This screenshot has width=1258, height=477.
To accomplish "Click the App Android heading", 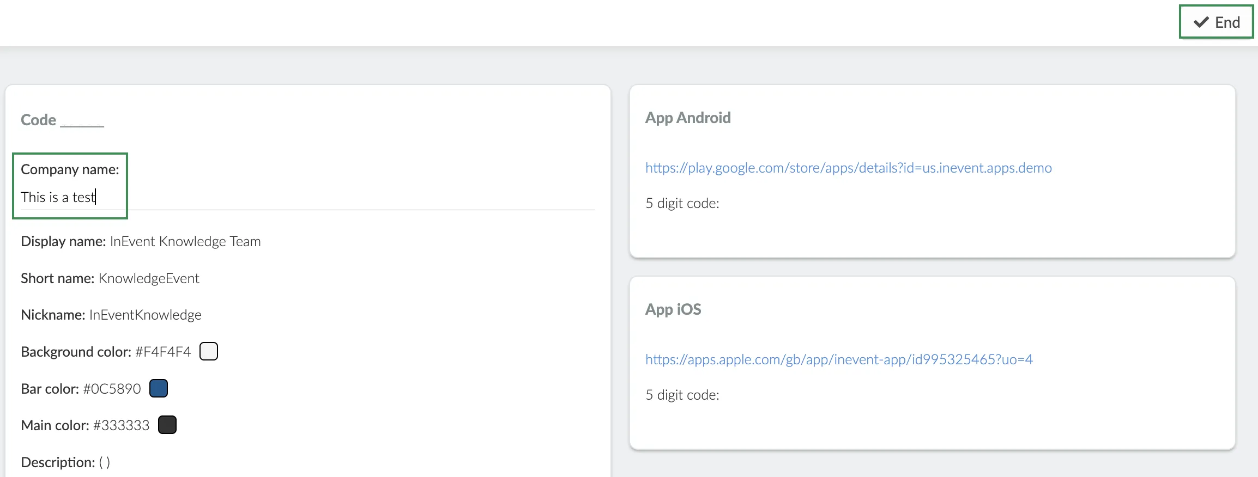I will 688,118.
